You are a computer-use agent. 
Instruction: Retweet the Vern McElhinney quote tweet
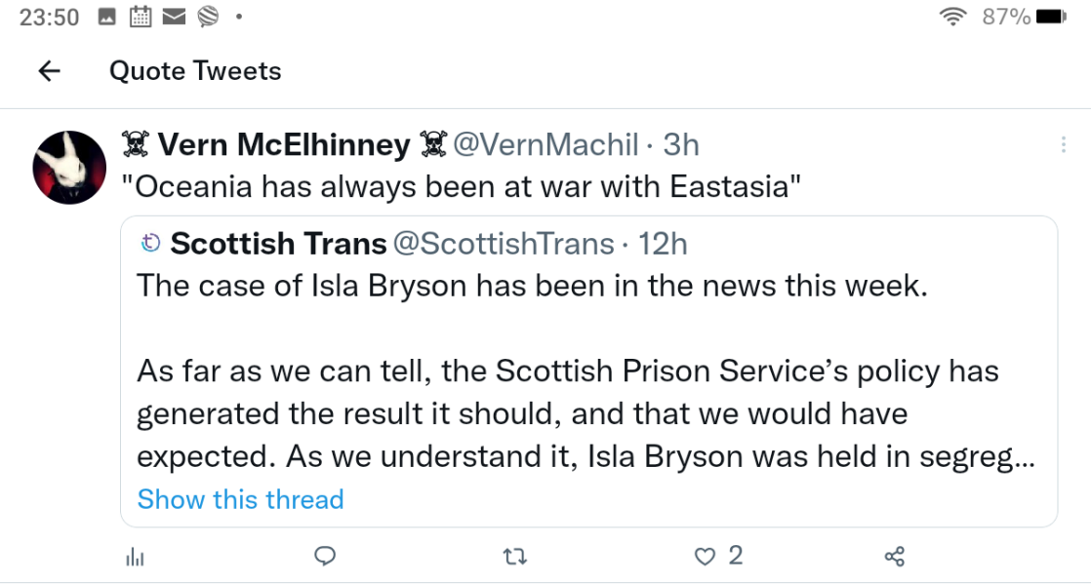point(514,557)
